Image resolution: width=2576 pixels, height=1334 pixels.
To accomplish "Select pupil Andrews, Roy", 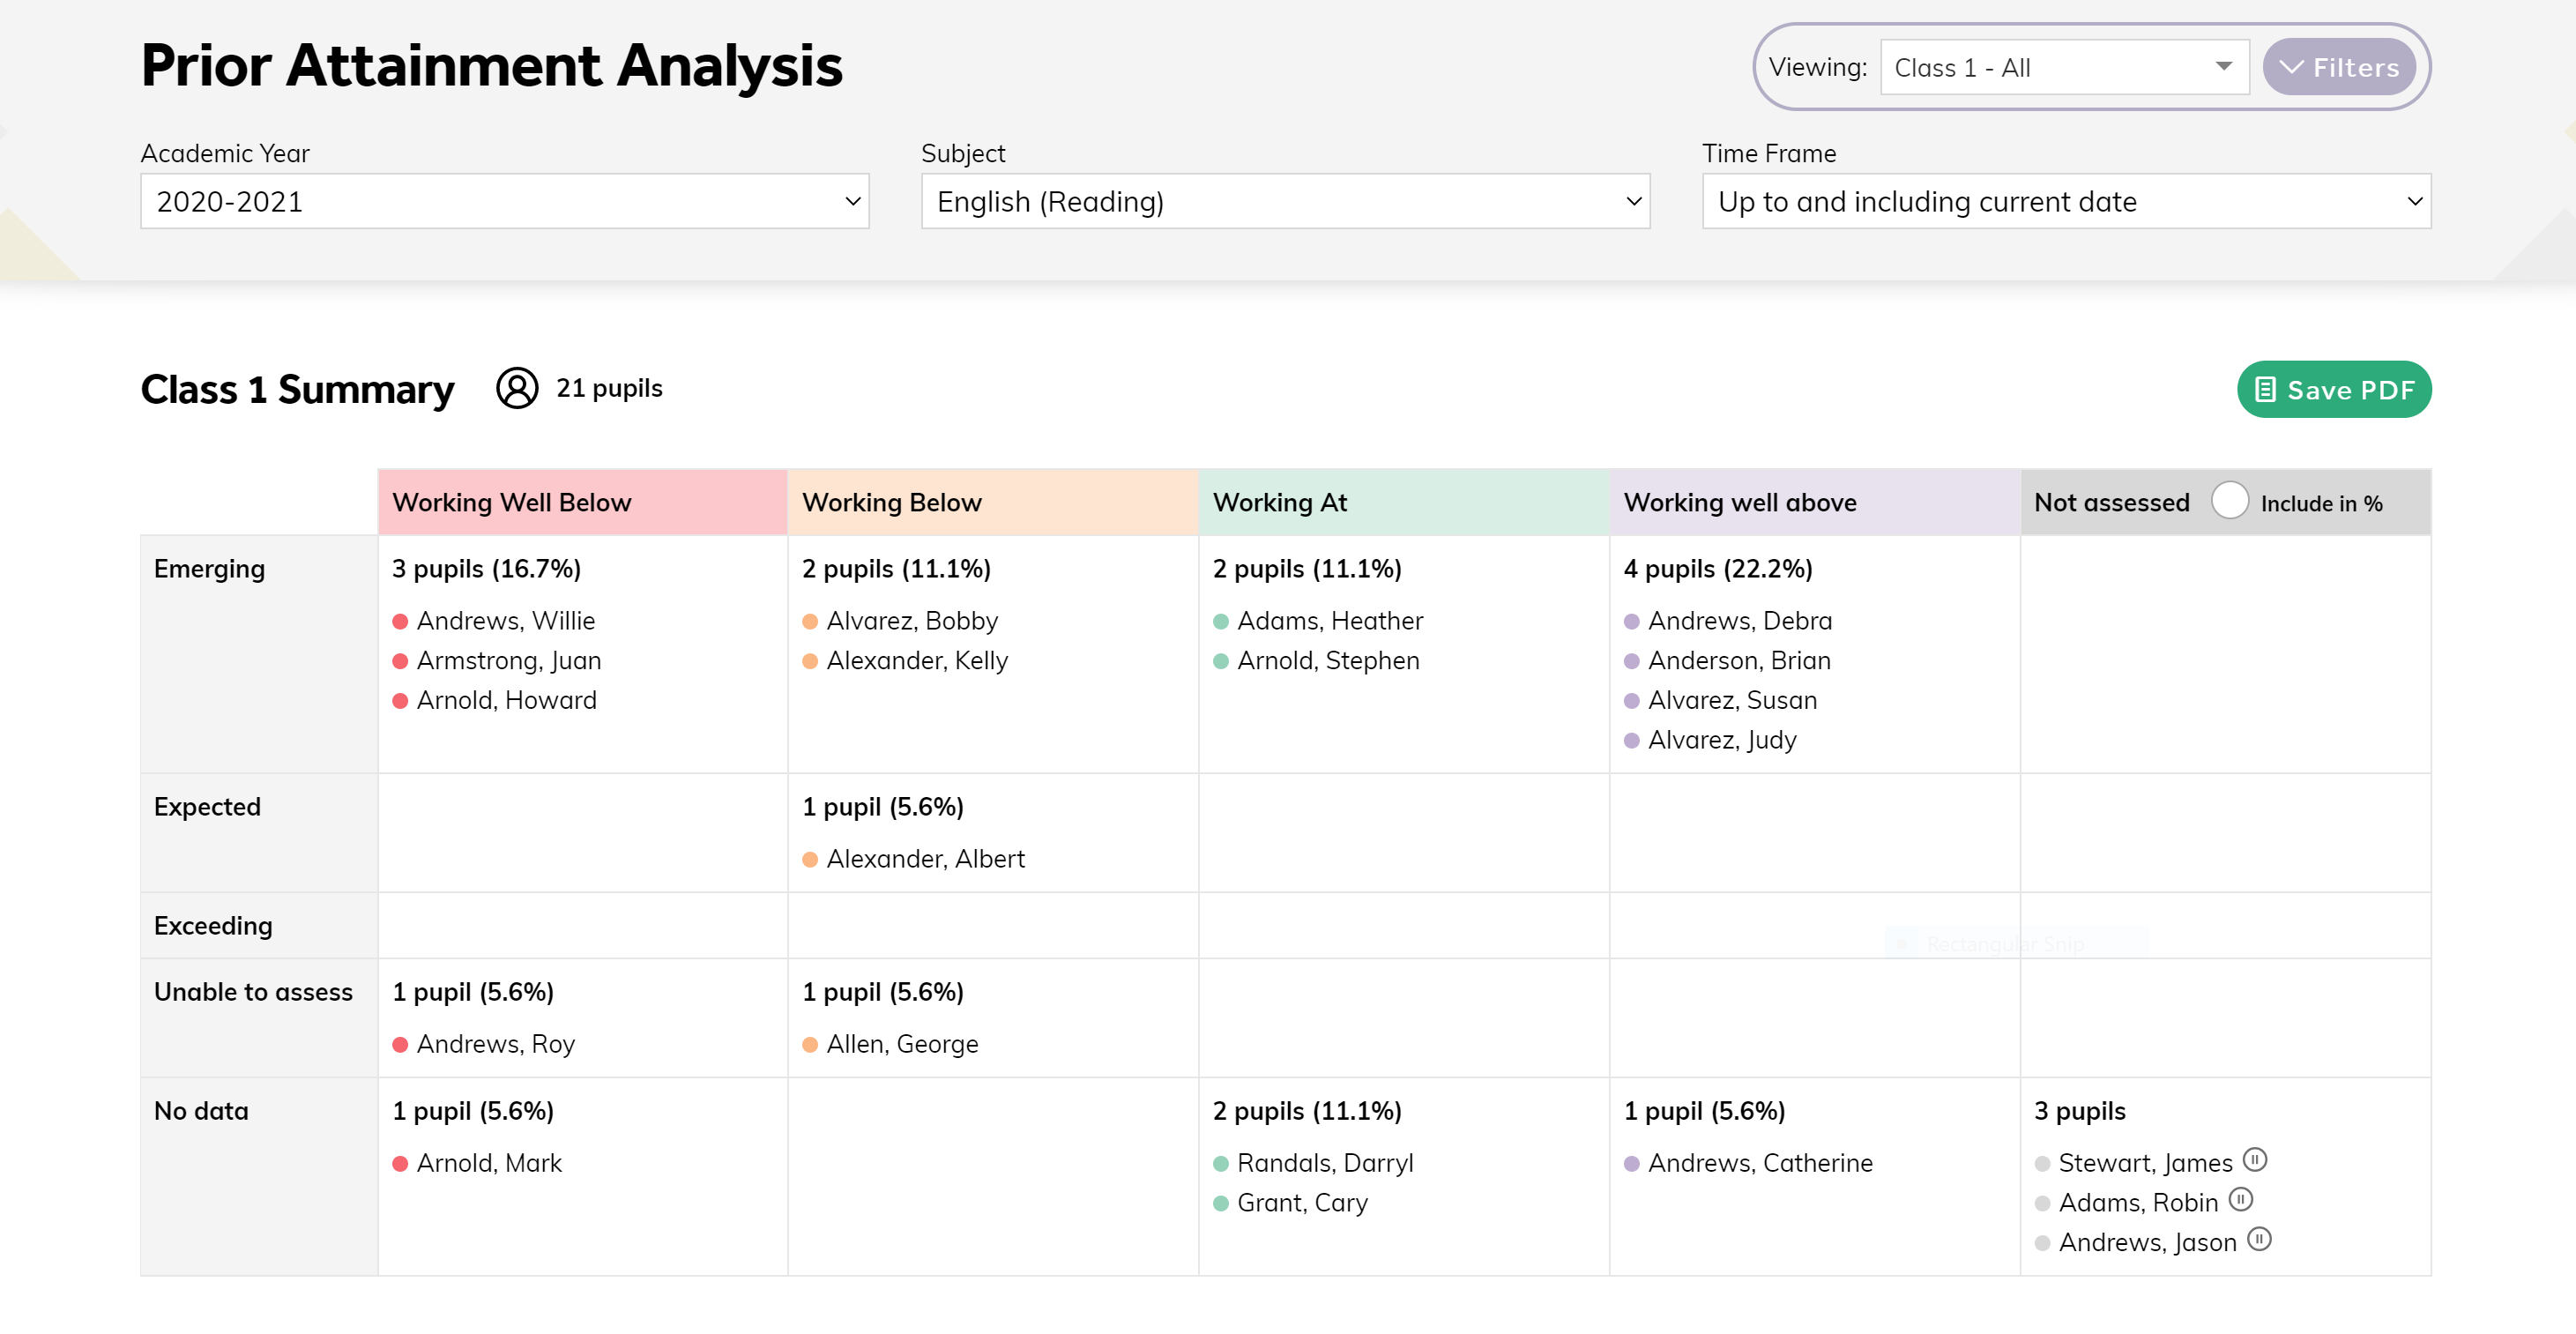I will click(x=495, y=1043).
